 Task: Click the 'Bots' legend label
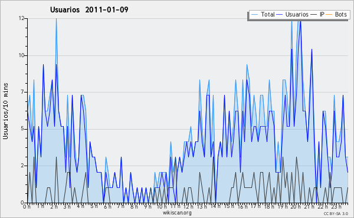[340, 14]
